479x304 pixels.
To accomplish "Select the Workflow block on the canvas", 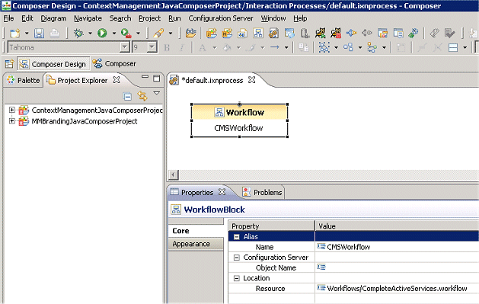I will [x=239, y=120].
